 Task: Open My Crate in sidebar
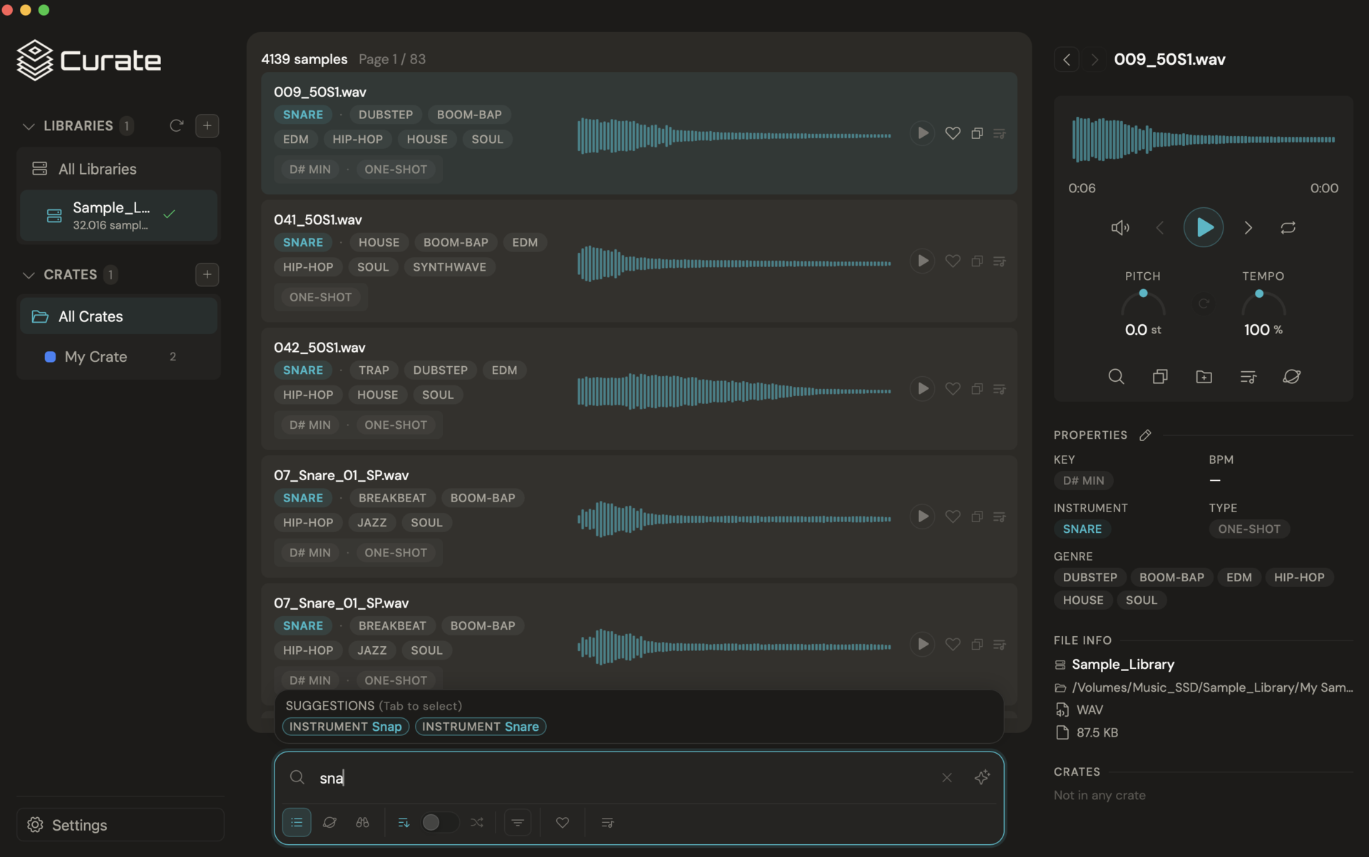coord(118,356)
